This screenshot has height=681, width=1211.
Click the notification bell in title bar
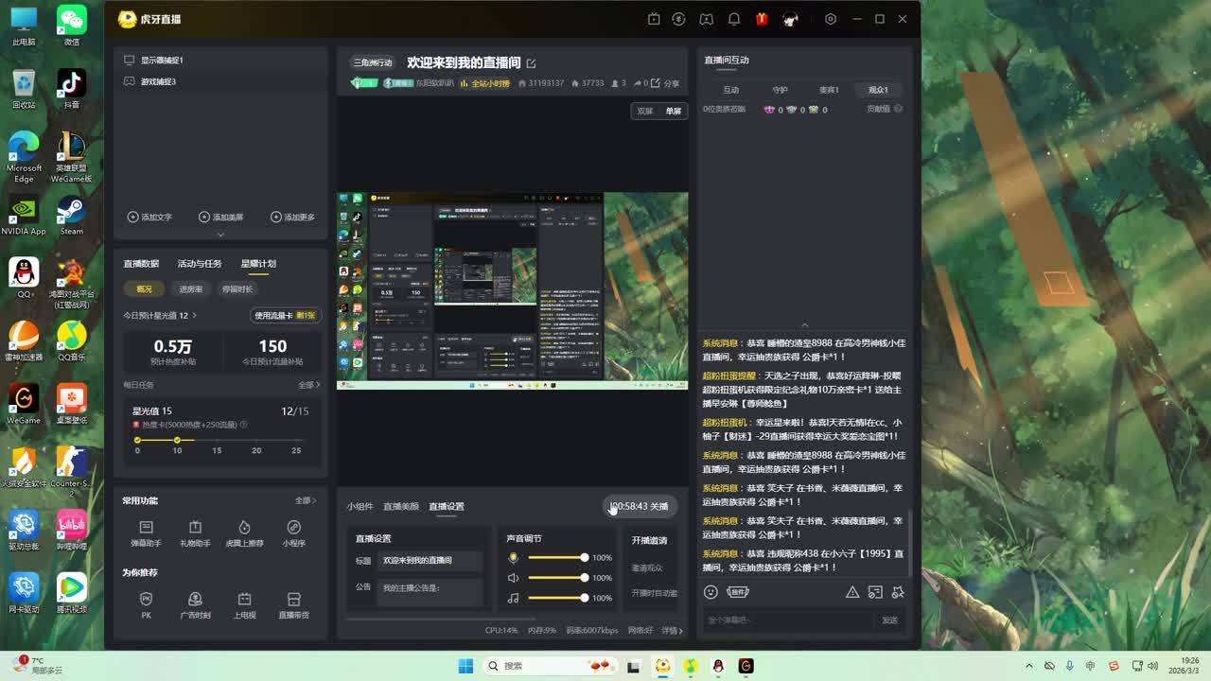point(733,19)
